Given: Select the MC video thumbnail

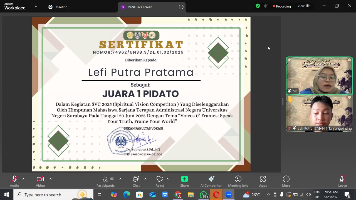Looking at the screenshot, I should pyautogui.click(x=319, y=76).
